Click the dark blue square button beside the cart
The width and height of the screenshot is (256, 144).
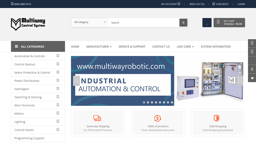coord(207,22)
